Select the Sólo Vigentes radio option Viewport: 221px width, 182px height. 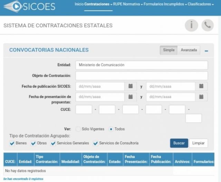pyautogui.click(x=78, y=129)
